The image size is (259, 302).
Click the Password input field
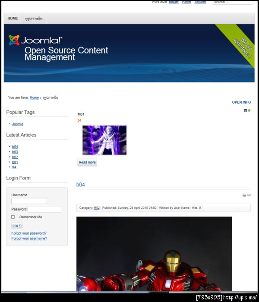click(44, 209)
